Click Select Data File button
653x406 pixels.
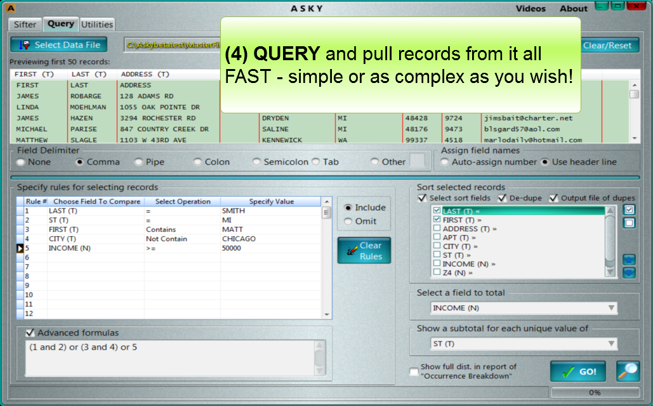coord(59,45)
